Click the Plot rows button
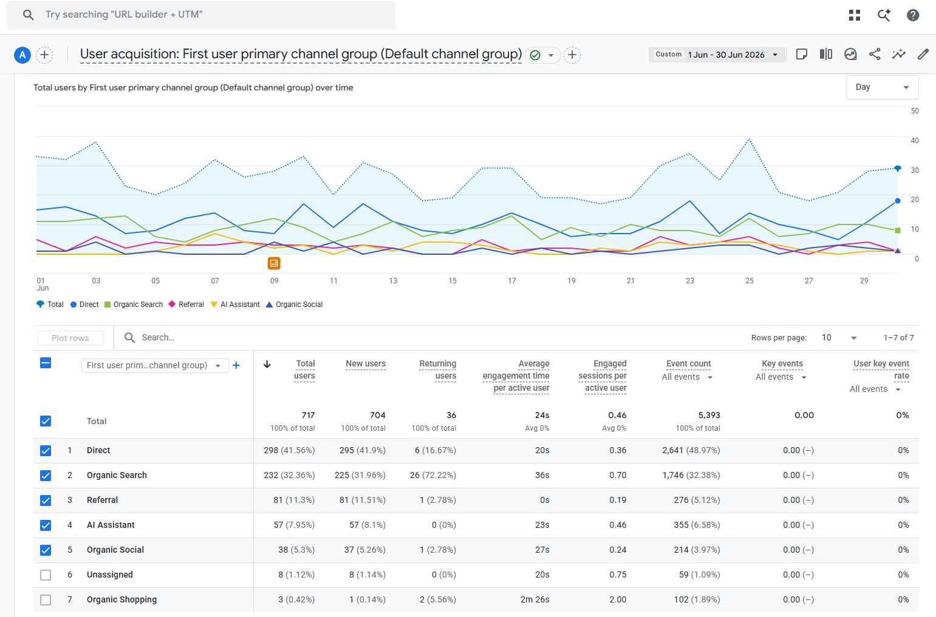This screenshot has height=617, width=936. tap(70, 338)
